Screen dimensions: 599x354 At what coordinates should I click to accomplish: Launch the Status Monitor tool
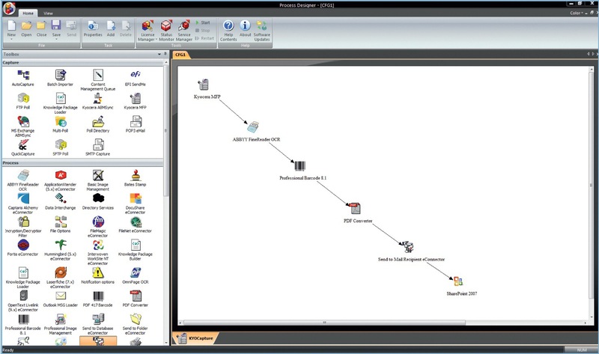tap(166, 31)
